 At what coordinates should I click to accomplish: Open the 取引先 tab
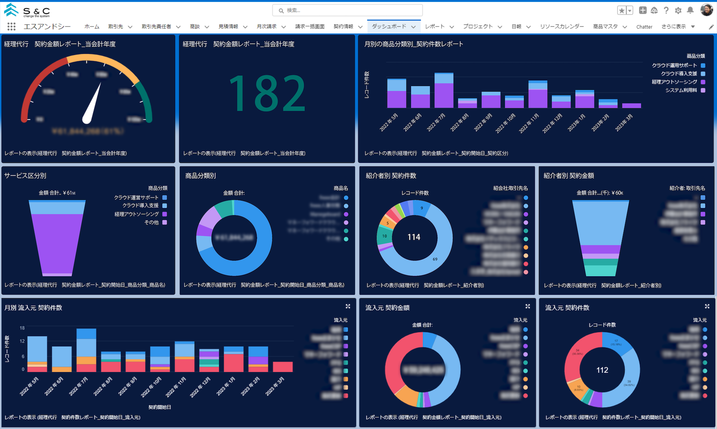[115, 26]
